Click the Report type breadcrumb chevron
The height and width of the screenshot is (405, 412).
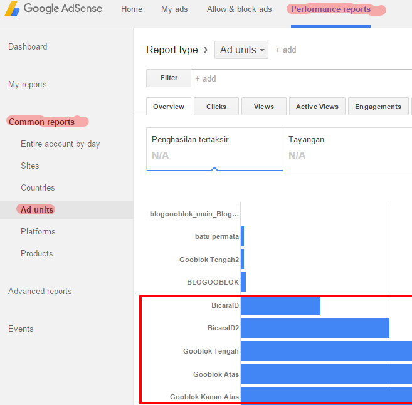click(x=206, y=50)
